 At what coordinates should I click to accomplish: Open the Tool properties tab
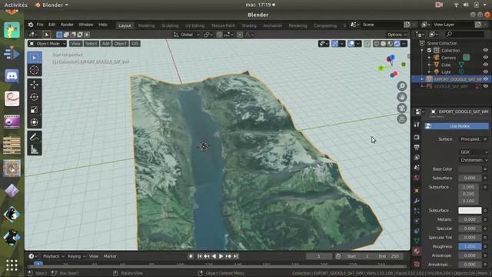[x=417, y=125]
